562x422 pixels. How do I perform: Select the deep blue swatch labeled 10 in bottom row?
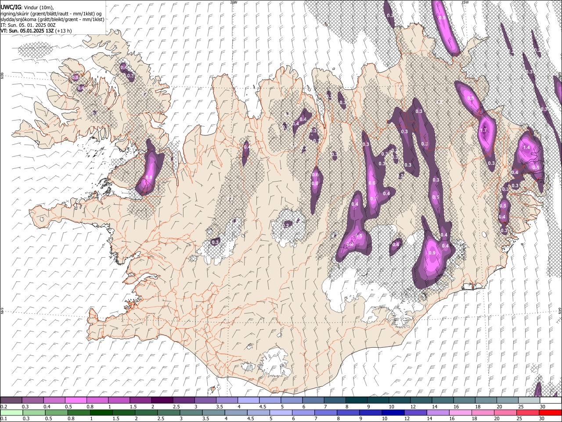click(393, 412)
